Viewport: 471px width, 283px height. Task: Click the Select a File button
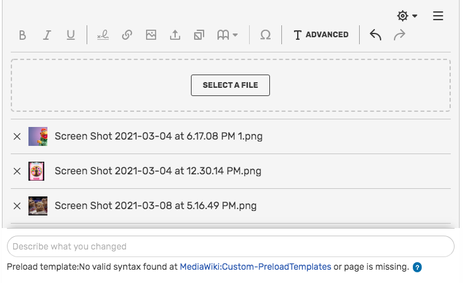[230, 85]
